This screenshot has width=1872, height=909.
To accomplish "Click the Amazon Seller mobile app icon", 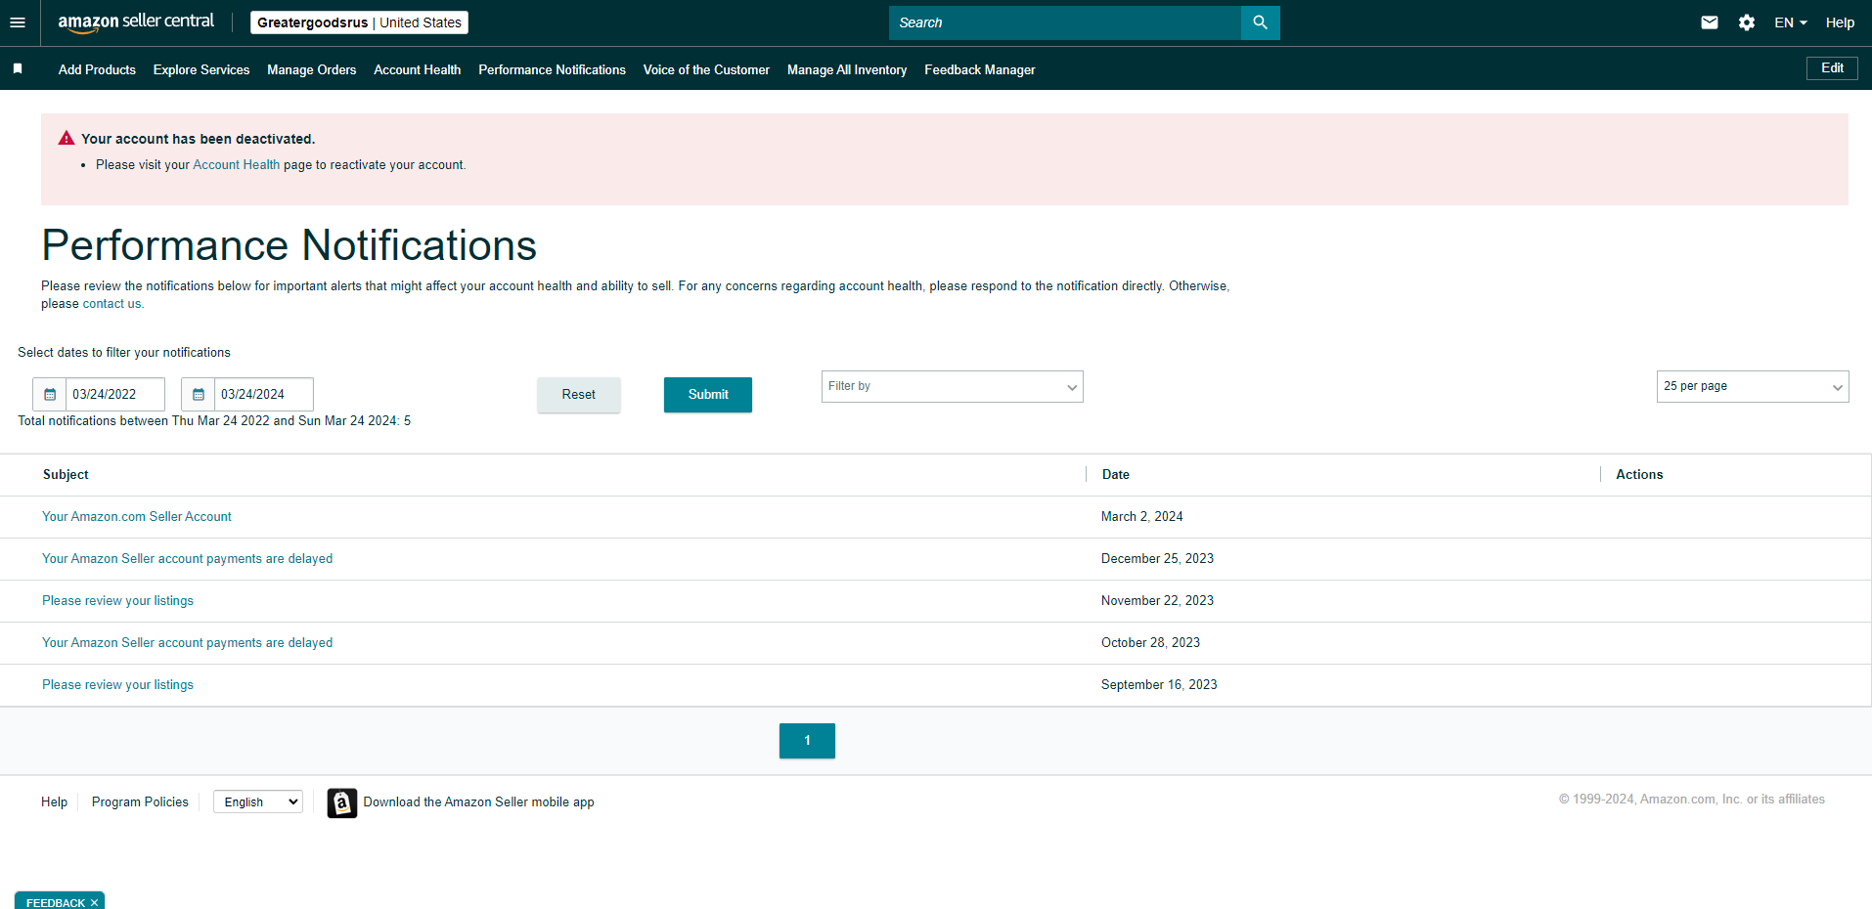I will 342,802.
